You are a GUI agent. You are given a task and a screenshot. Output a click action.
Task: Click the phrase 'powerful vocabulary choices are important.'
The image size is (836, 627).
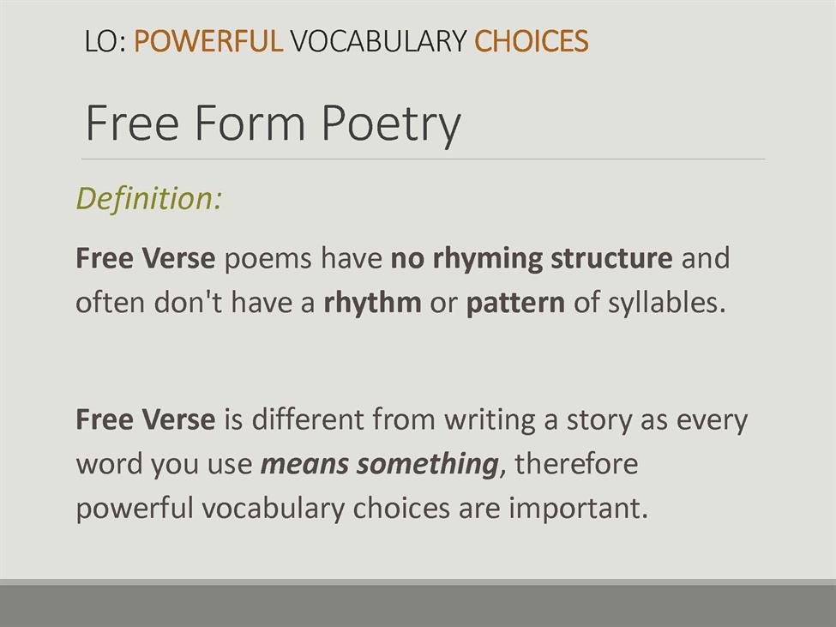362,508
